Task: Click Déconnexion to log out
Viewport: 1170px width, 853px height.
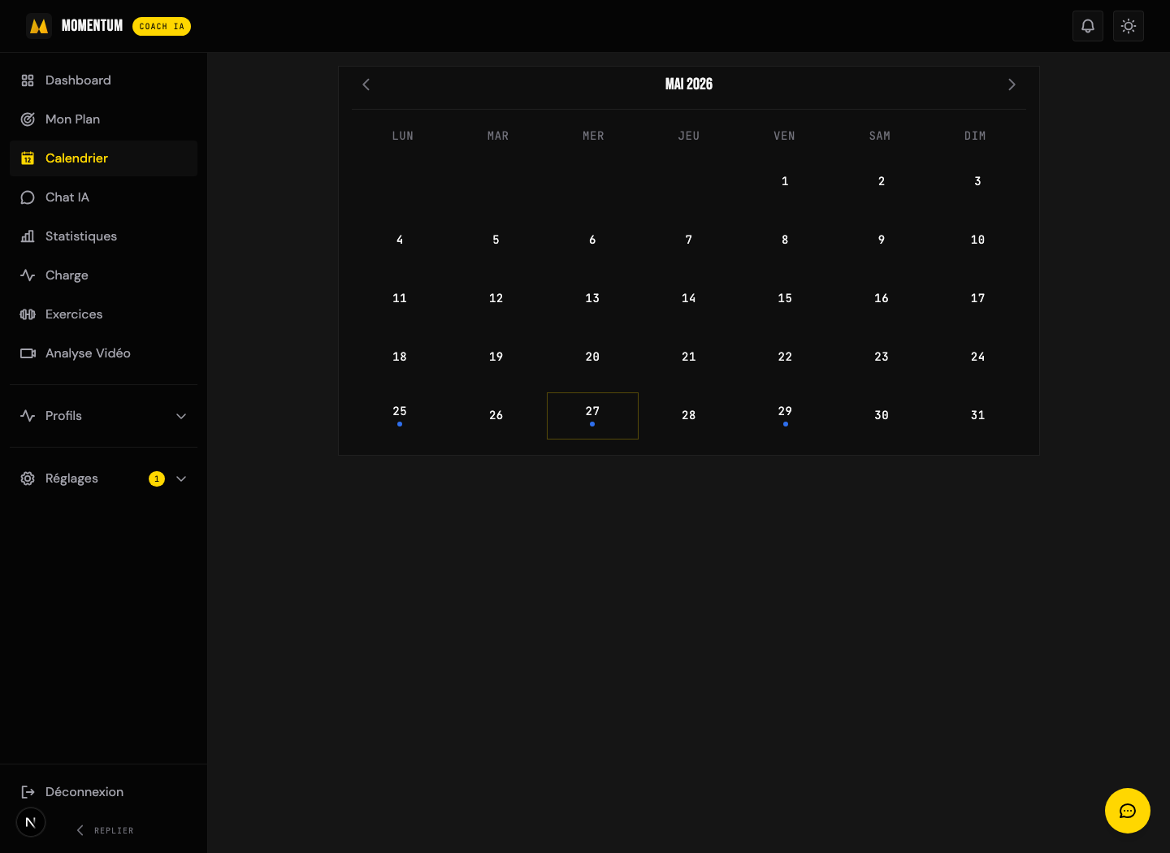Action: pos(103,792)
